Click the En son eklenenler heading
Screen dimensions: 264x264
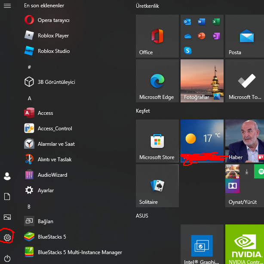[x=44, y=6]
